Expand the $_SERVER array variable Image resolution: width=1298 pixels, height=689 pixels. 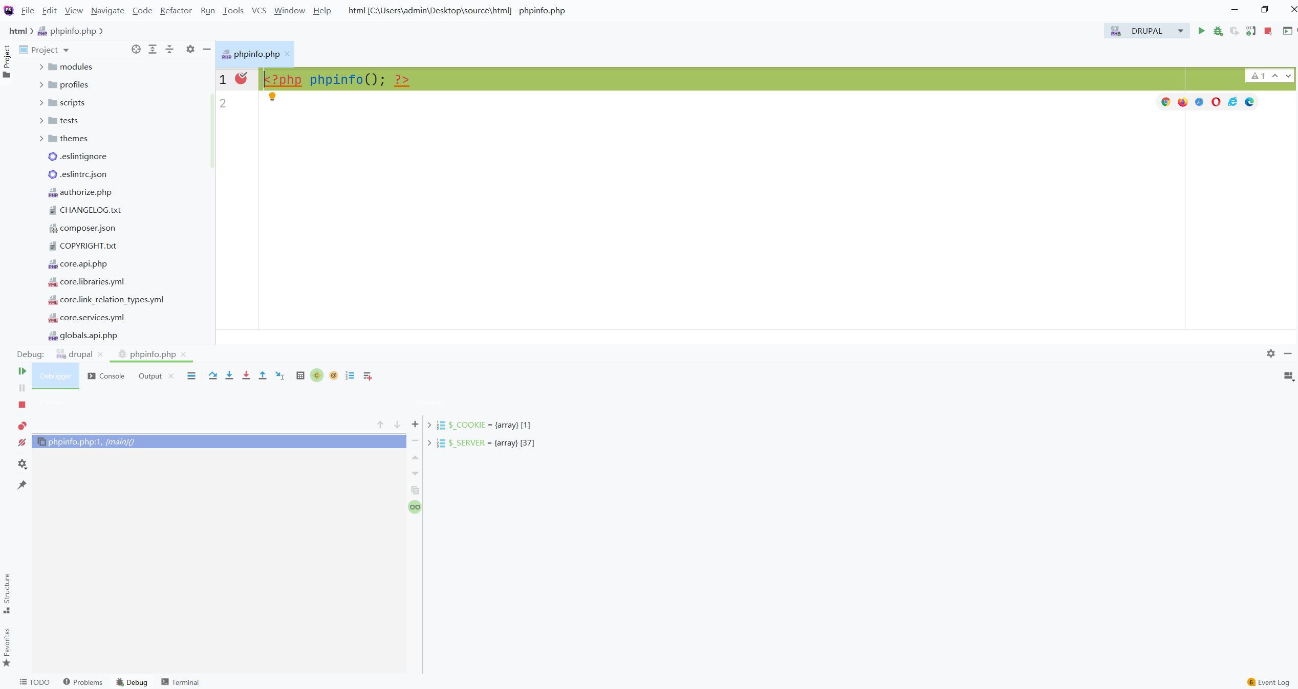coord(429,443)
